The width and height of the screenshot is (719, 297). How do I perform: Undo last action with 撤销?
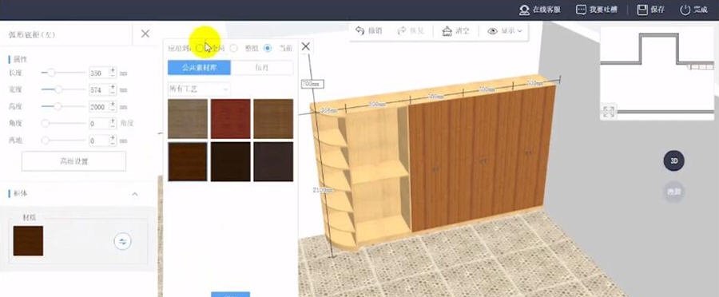point(368,31)
